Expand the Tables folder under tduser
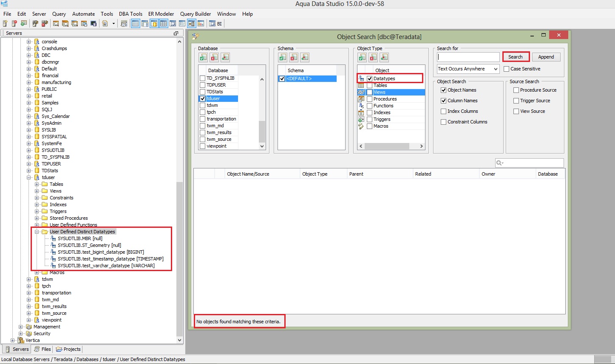The width and height of the screenshot is (615, 364). coord(37,184)
